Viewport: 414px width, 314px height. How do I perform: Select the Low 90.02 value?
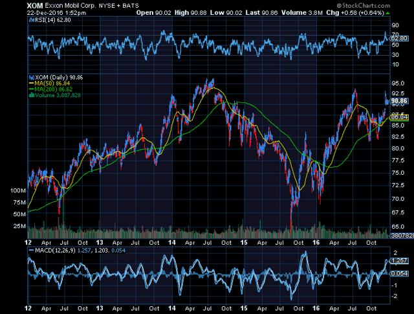click(226, 13)
